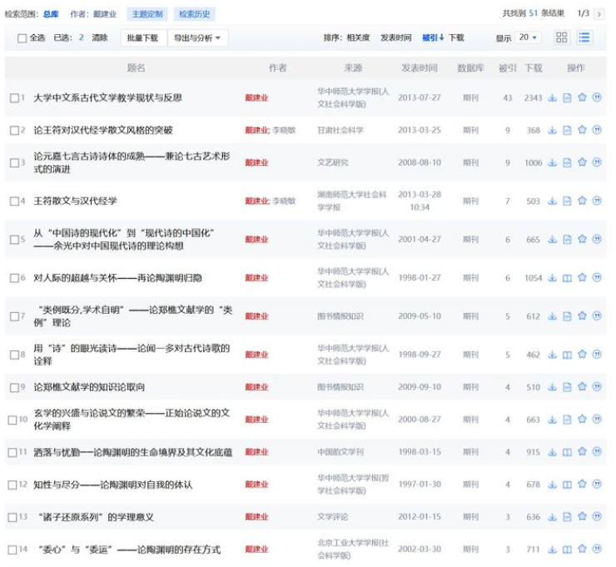Open the 检索历史 tab

195,14
